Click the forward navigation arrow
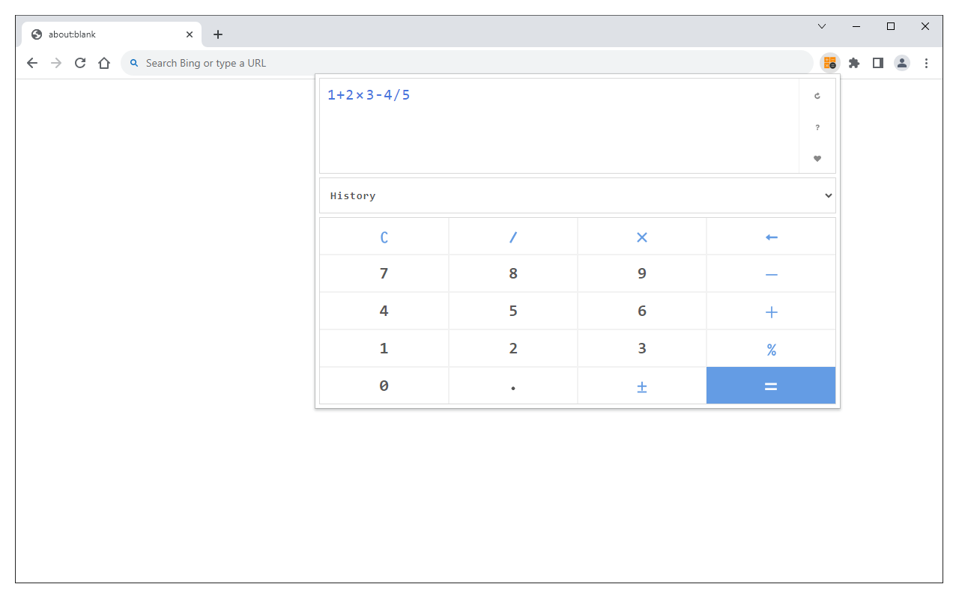959x599 pixels. pos(56,63)
